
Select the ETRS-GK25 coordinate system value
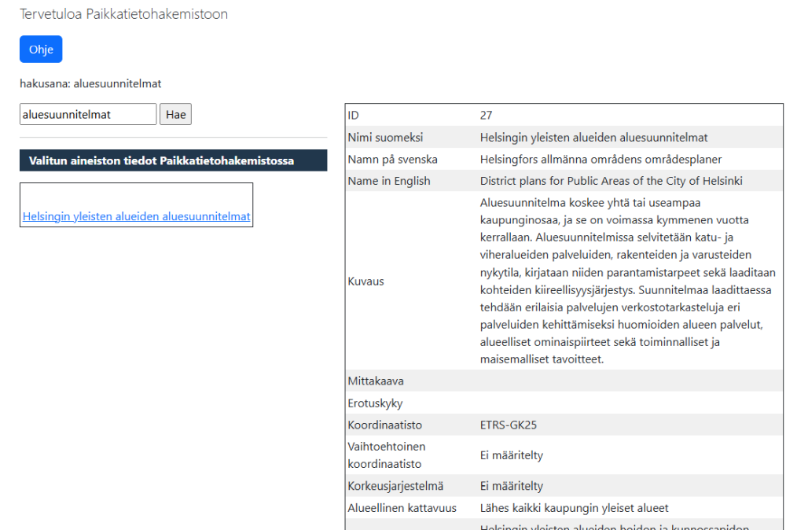click(509, 425)
